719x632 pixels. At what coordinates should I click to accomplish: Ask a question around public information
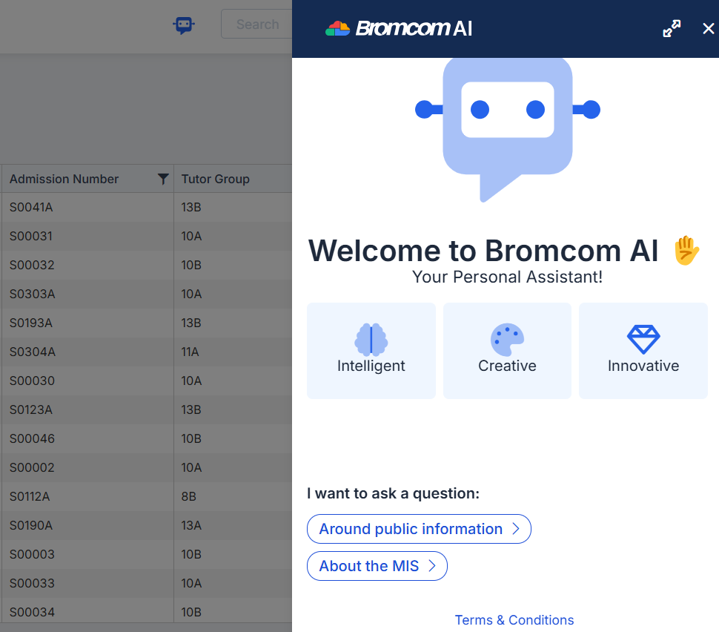[x=419, y=529]
